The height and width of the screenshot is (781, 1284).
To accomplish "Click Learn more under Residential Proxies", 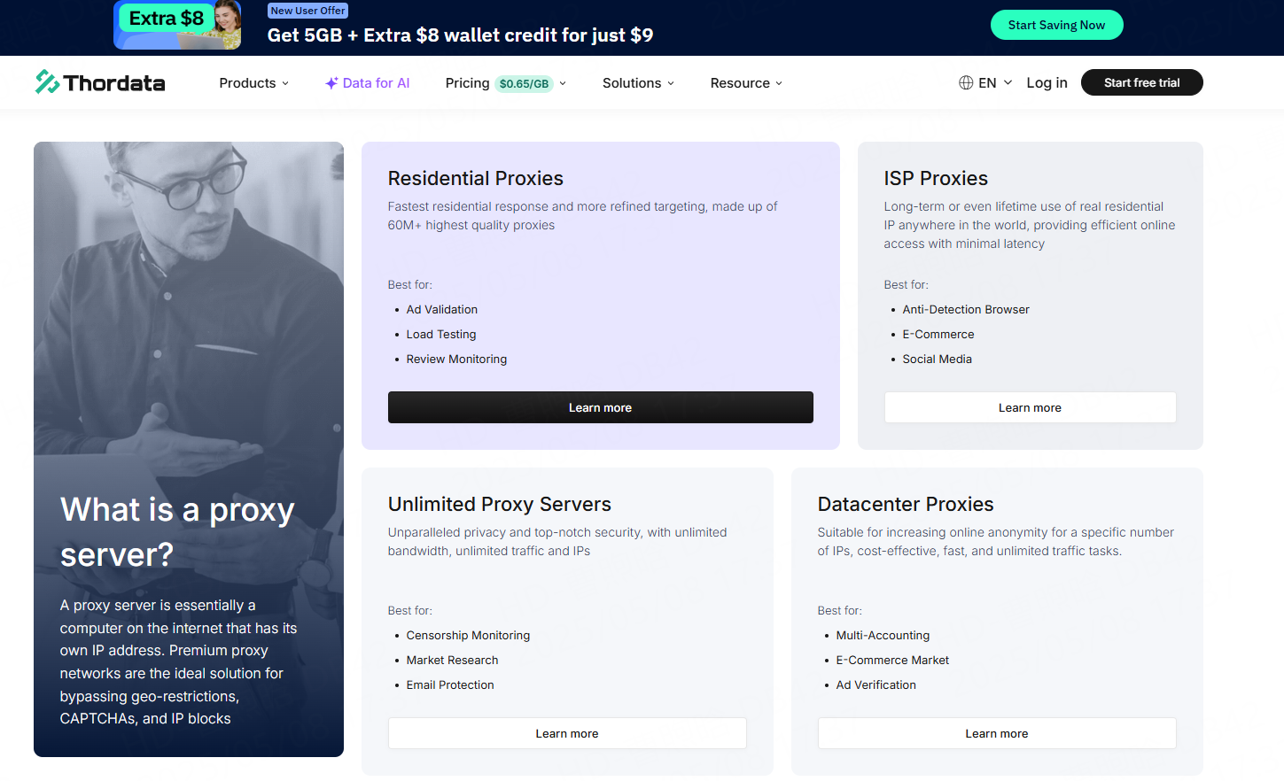I will pos(600,407).
